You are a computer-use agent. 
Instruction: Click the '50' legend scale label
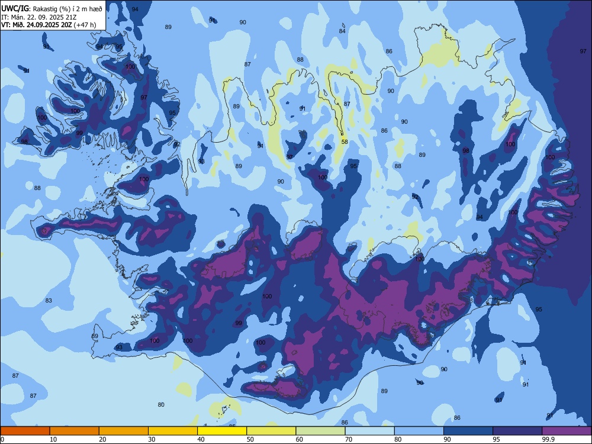(x=250, y=439)
